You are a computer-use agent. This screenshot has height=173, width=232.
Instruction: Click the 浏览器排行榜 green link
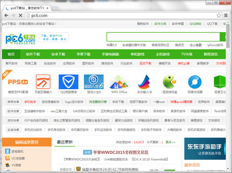click(98, 102)
